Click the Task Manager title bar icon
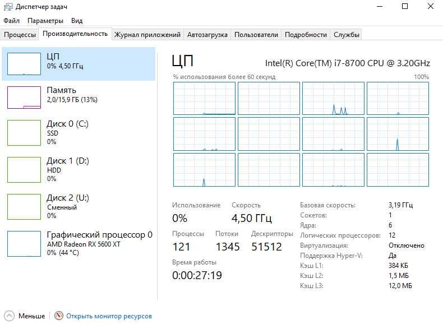 point(8,7)
